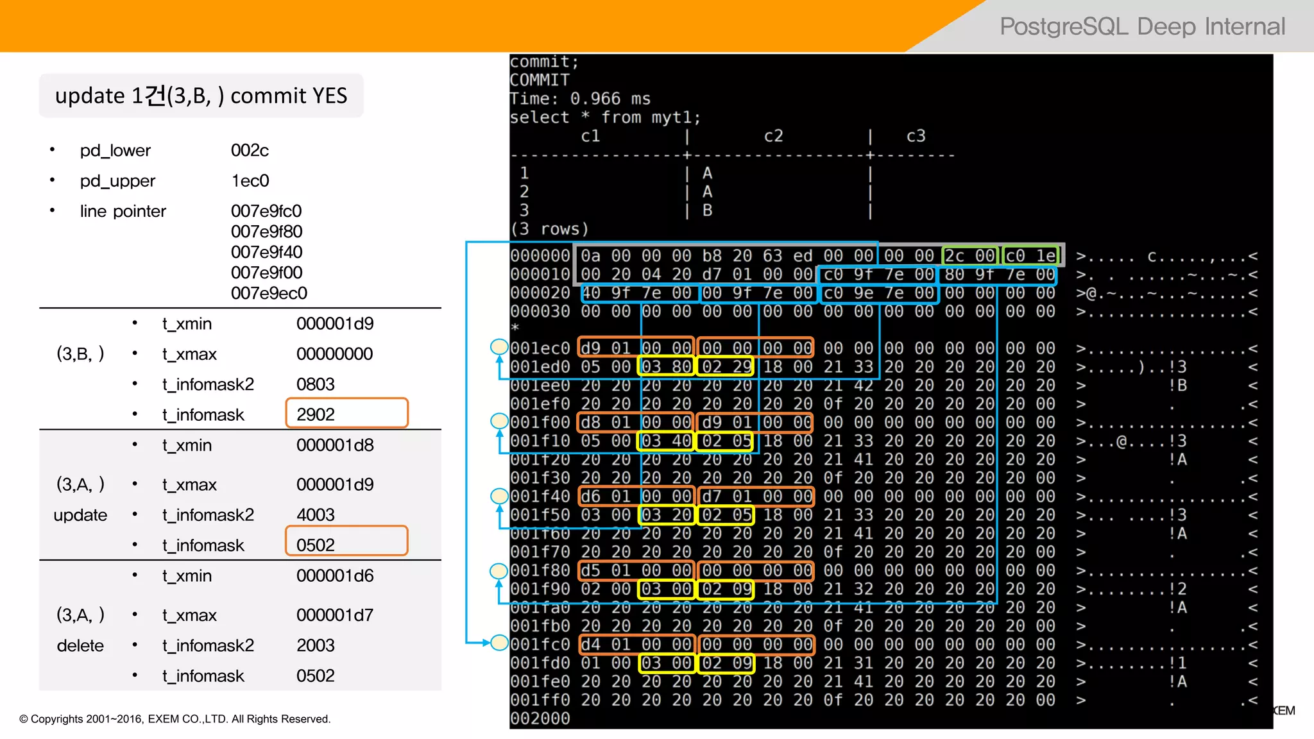Image resolution: width=1314 pixels, height=739 pixels.
Task: Click the boxed t_infomask value "2902"
Action: (x=346, y=414)
